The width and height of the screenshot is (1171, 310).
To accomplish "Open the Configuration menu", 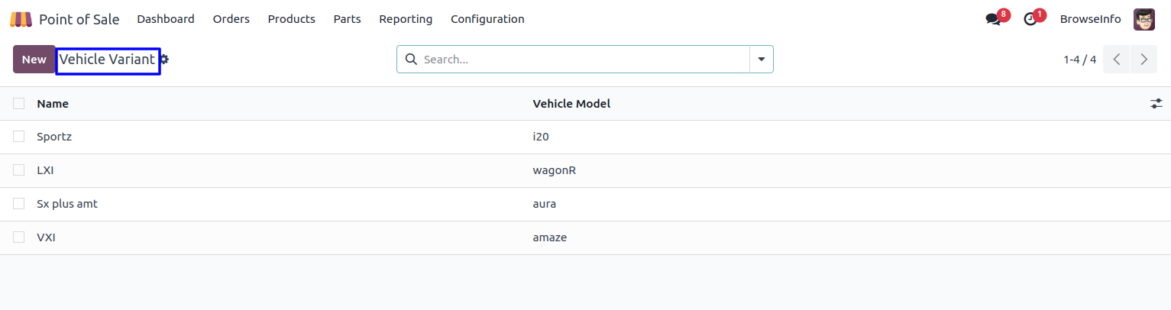I will 487,19.
